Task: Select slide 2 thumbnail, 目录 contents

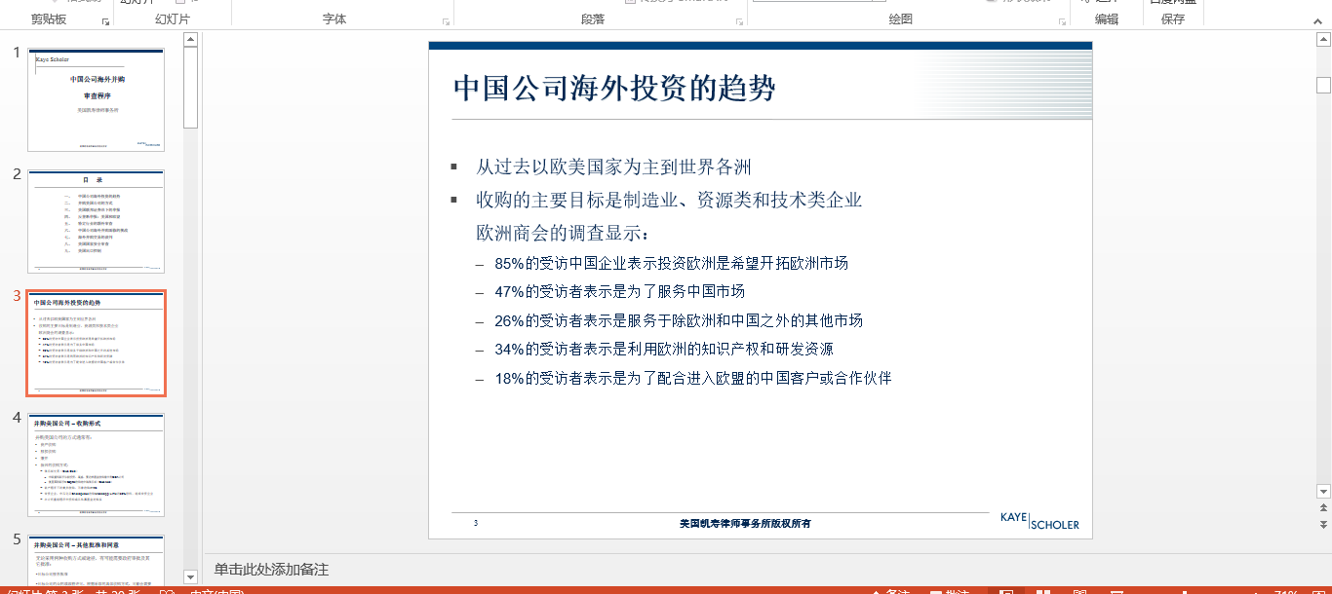Action: tap(97, 221)
